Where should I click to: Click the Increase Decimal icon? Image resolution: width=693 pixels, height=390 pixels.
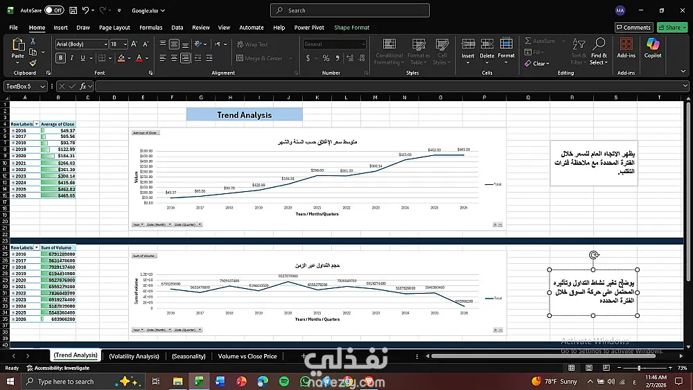click(350, 58)
